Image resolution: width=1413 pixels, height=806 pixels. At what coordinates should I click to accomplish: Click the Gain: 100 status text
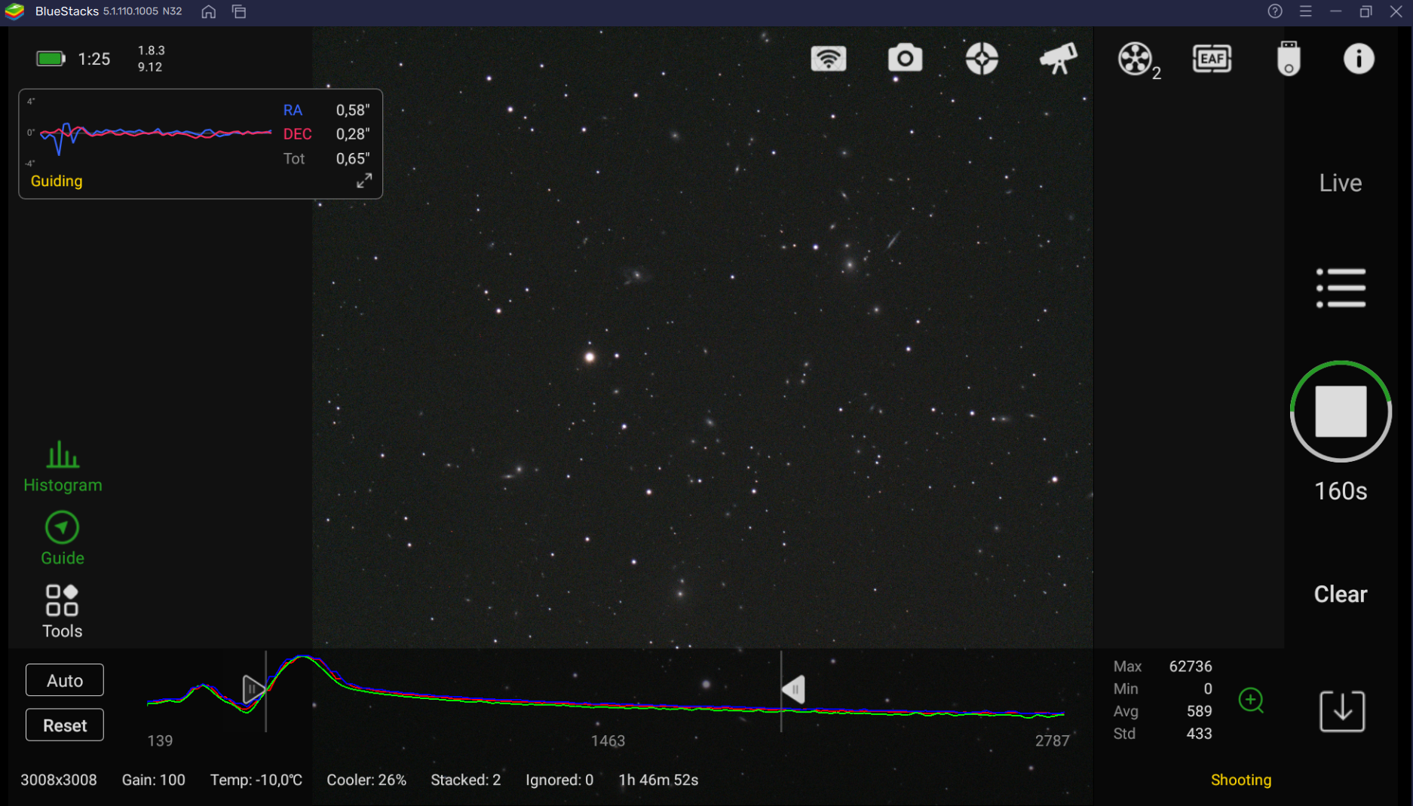pyautogui.click(x=154, y=780)
